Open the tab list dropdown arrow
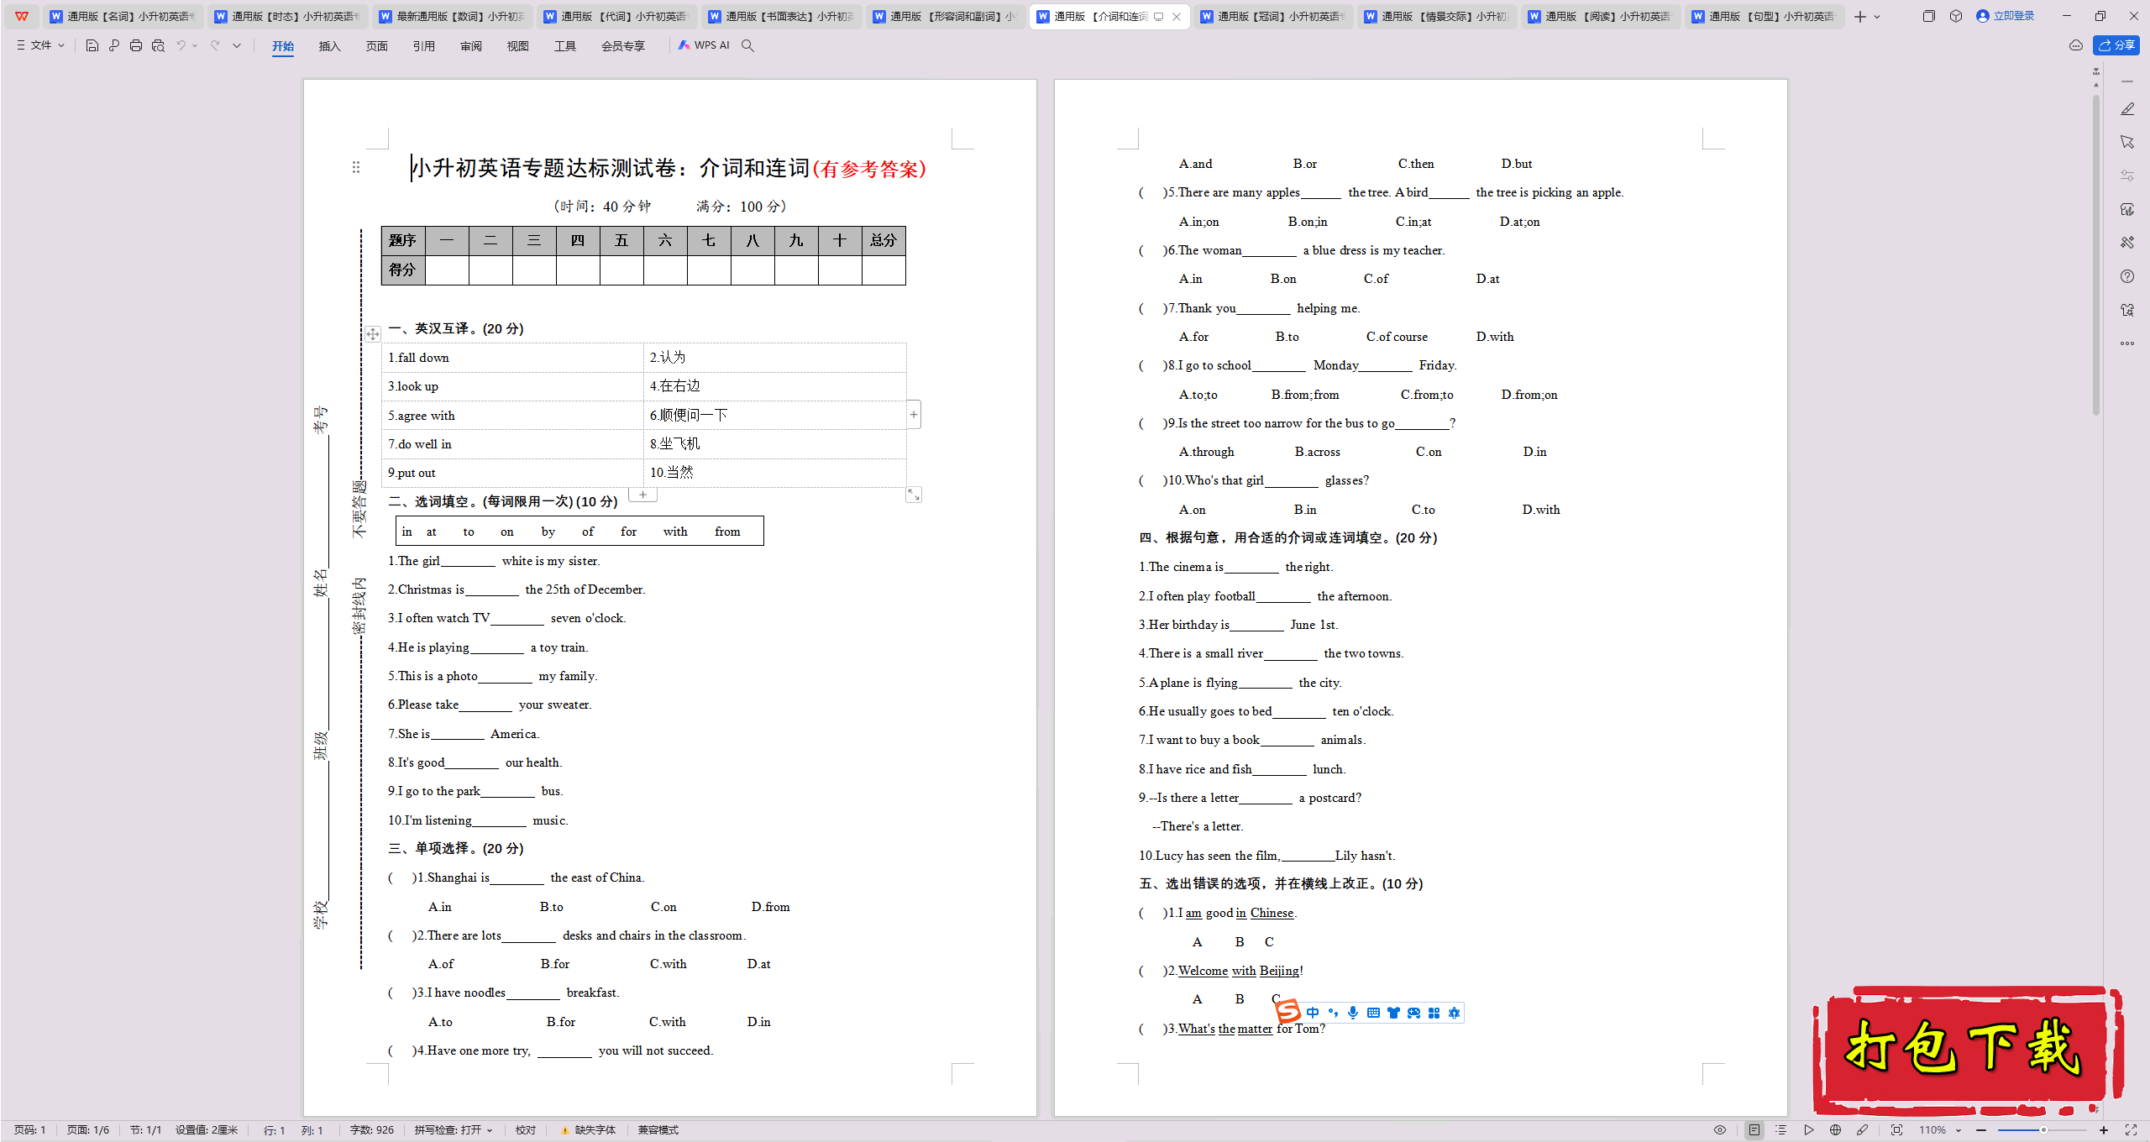 (x=1877, y=17)
